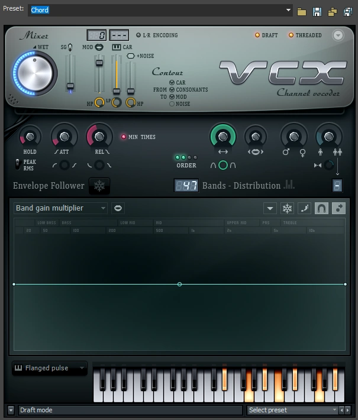358x420 pixels.
Task: Click the release curve tension knob
Action: [99, 165]
